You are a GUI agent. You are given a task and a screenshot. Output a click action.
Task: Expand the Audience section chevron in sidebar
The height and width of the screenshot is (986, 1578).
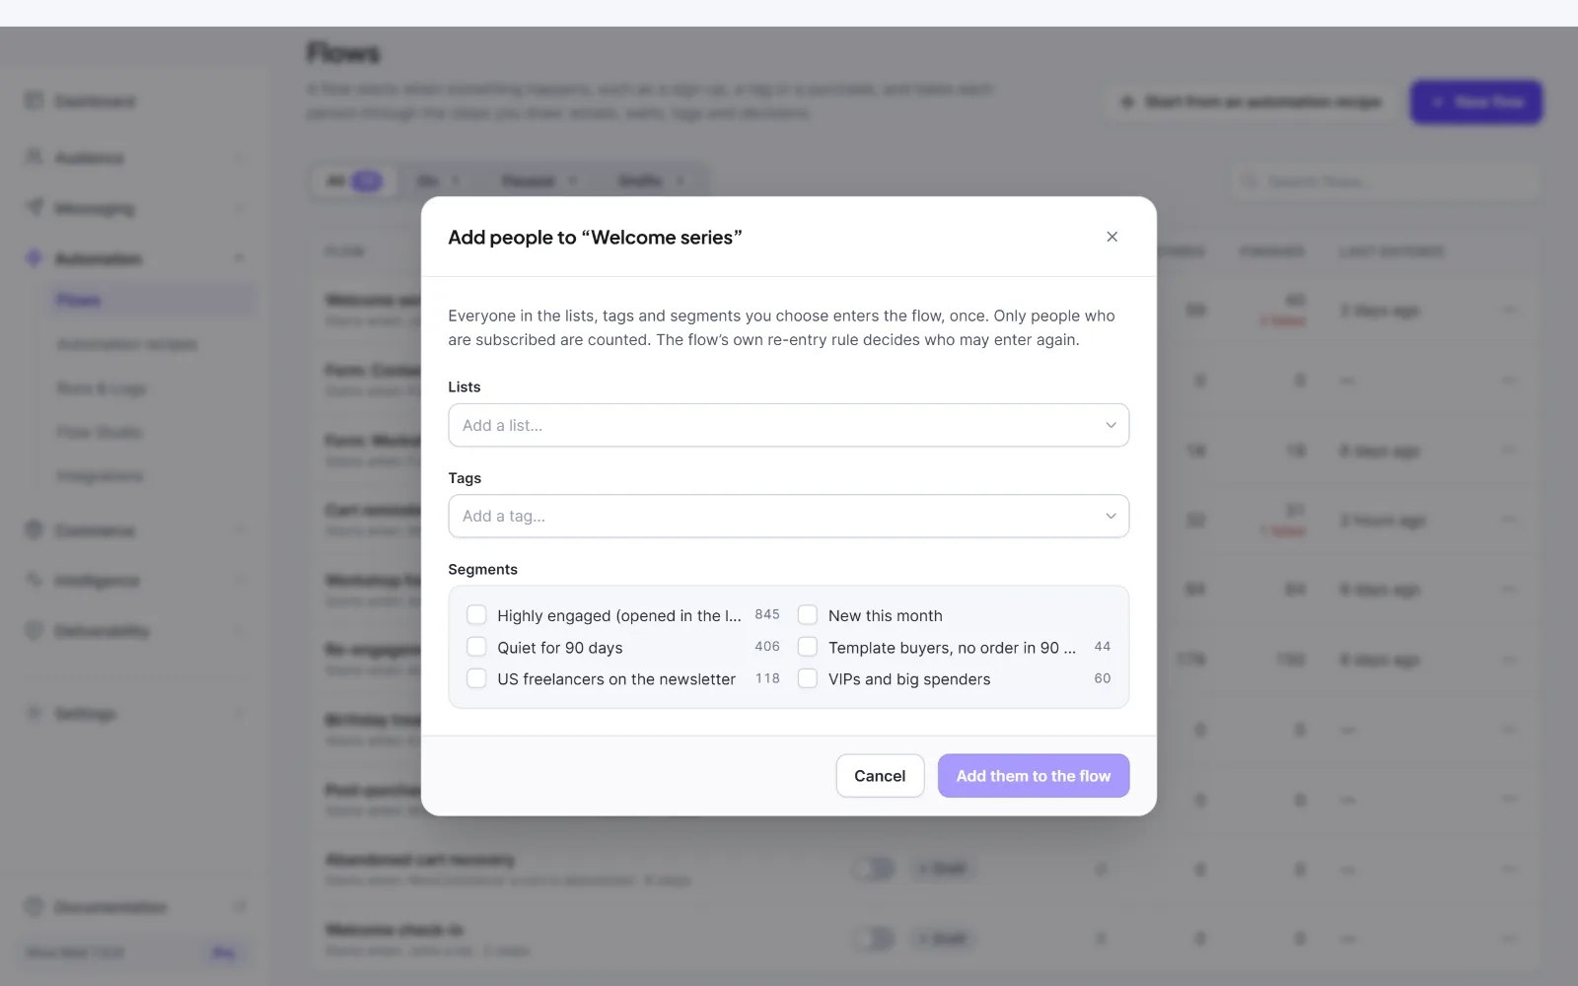(x=240, y=158)
